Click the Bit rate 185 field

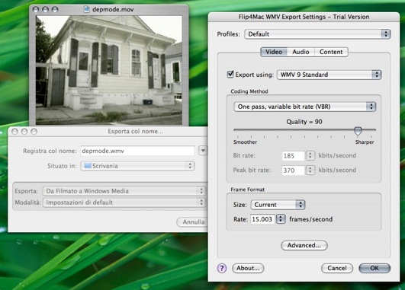coord(293,156)
